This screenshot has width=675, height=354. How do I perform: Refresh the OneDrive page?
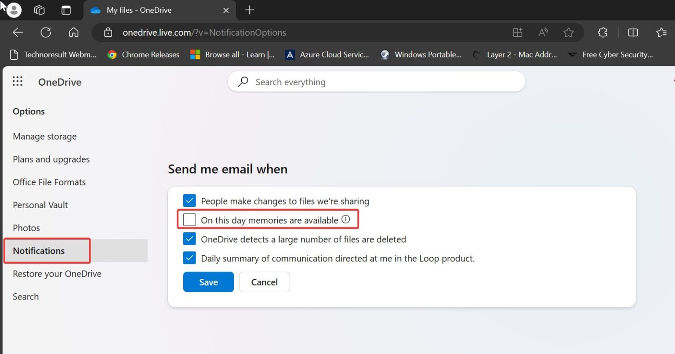pos(45,32)
